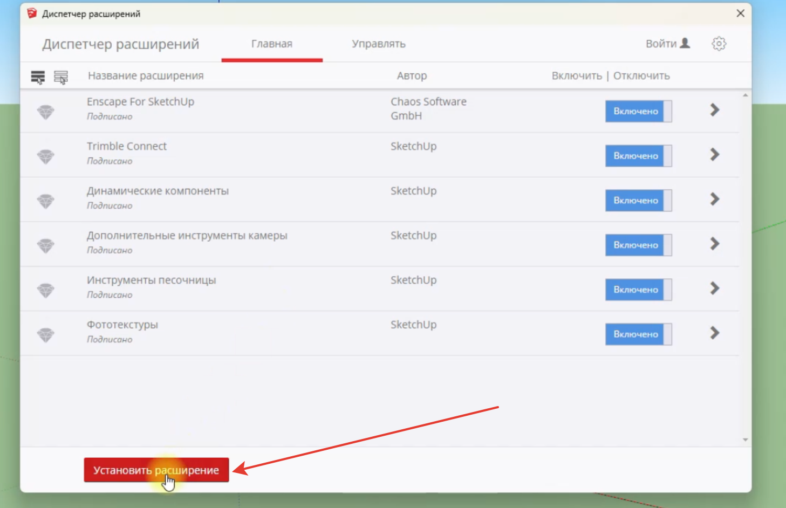This screenshot has height=508, width=786.
Task: Select the Главная tab
Action: [x=271, y=44]
